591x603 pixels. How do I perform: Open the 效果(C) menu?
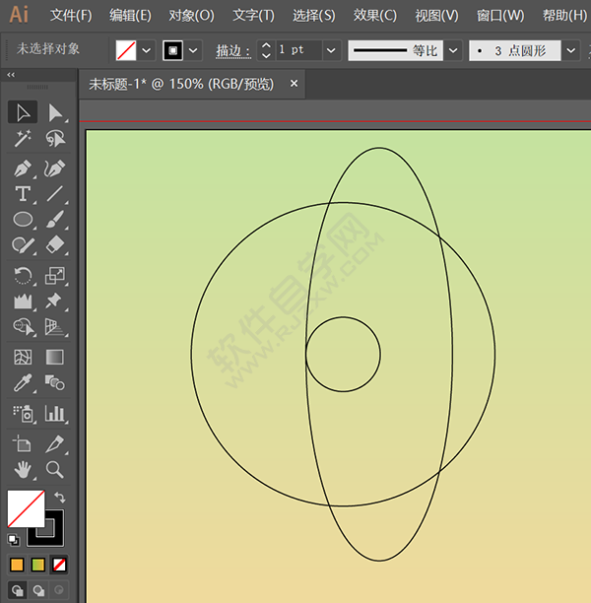pos(375,16)
